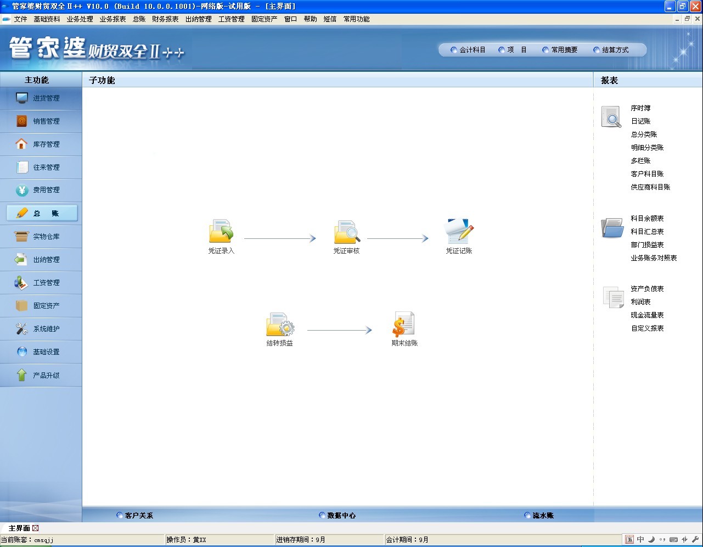Image resolution: width=703 pixels, height=547 pixels.
Task: Open the 日记账 report link
Action: click(640, 121)
